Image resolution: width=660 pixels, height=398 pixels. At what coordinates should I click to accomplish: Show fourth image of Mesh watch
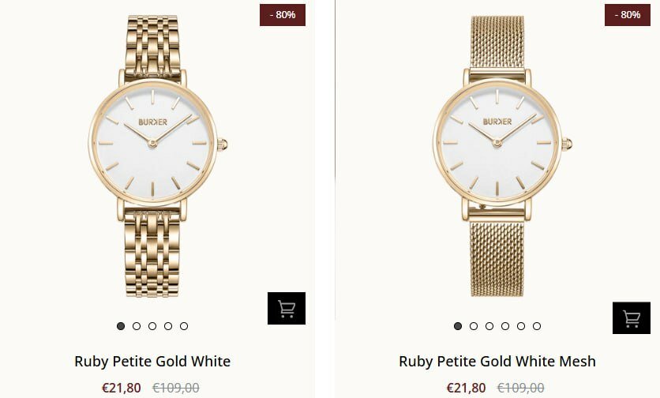click(505, 326)
